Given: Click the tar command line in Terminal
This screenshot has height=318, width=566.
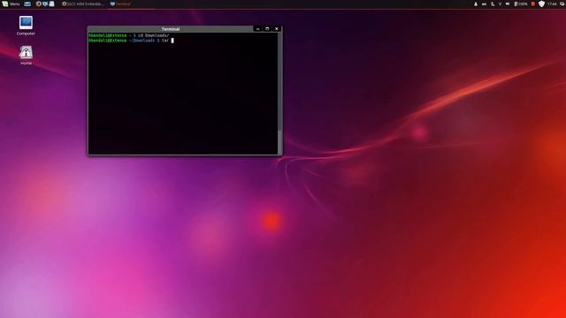Looking at the screenshot, I should 131,41.
